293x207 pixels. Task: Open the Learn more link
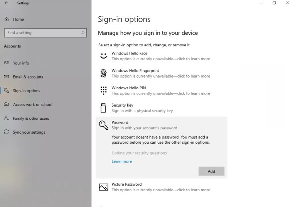click(122, 161)
